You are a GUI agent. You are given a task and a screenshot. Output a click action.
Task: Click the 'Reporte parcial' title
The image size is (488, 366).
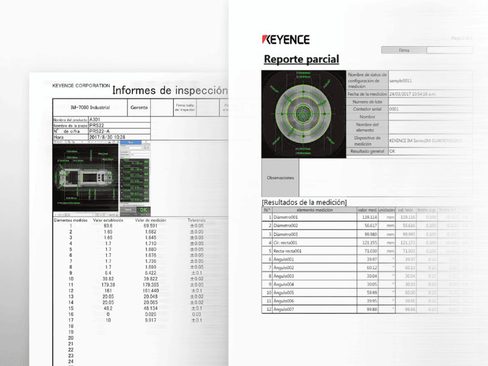click(301, 59)
